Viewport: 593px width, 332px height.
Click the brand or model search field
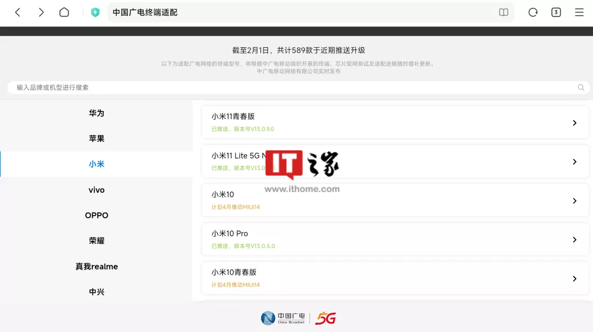[298, 88]
